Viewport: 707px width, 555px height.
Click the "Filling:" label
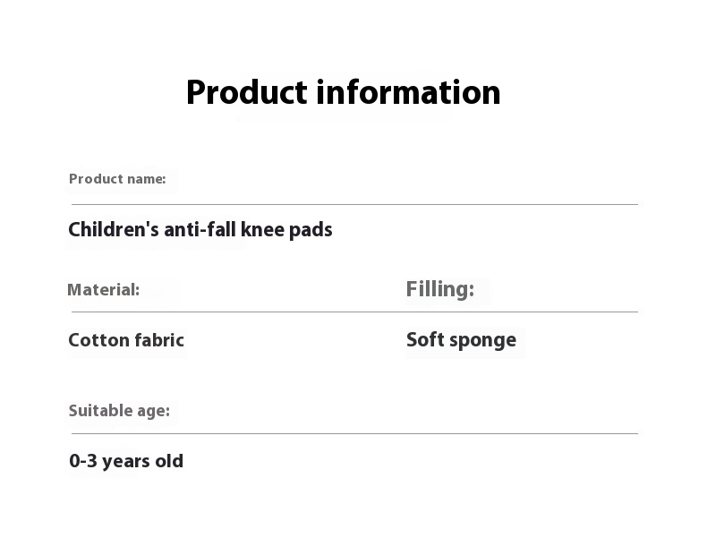439,289
